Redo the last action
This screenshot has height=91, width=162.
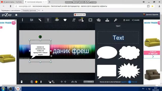(76, 82)
